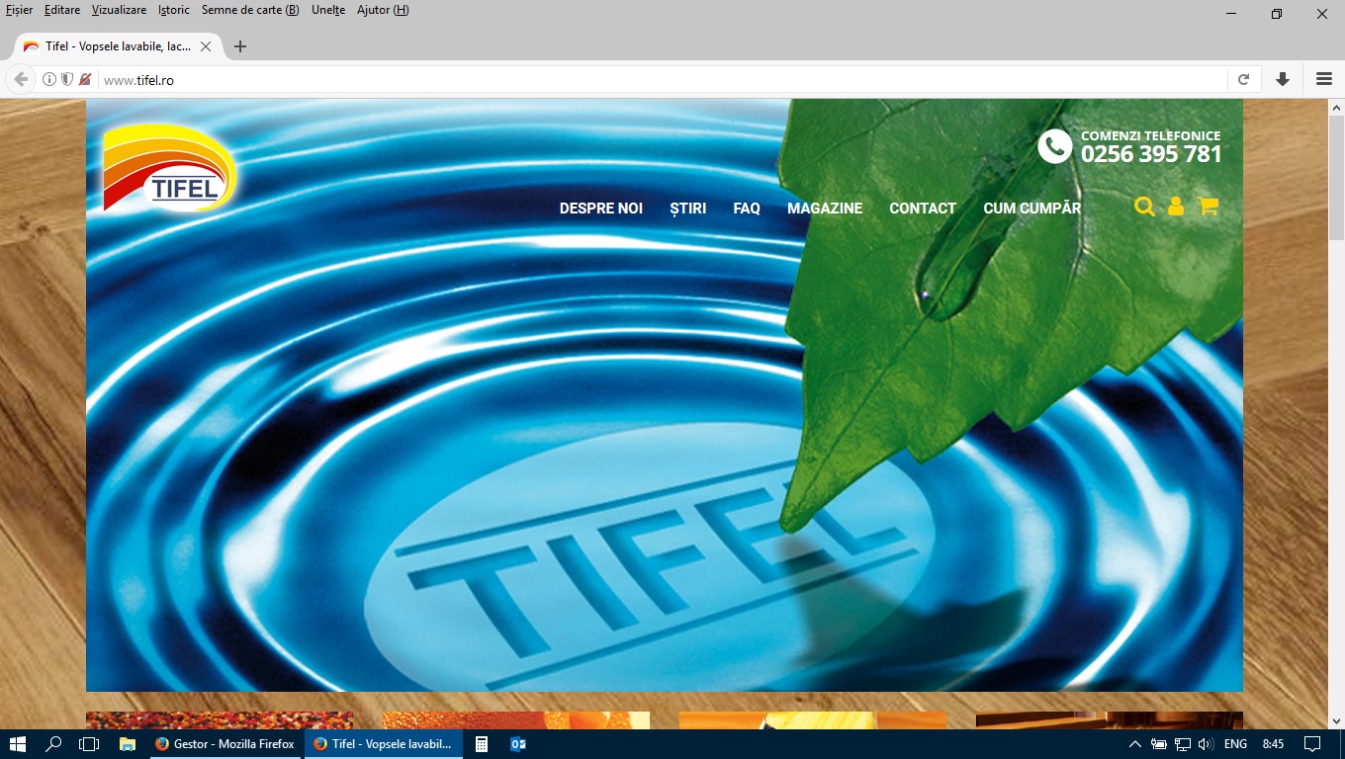
Task: Open the Editare menu
Action: point(62,10)
